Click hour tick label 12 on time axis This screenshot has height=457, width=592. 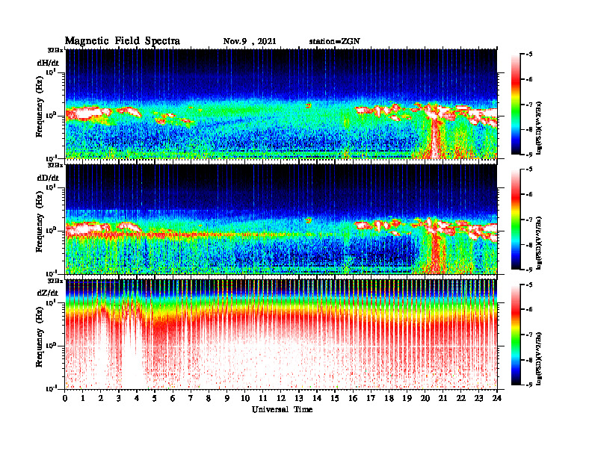pos(281,398)
